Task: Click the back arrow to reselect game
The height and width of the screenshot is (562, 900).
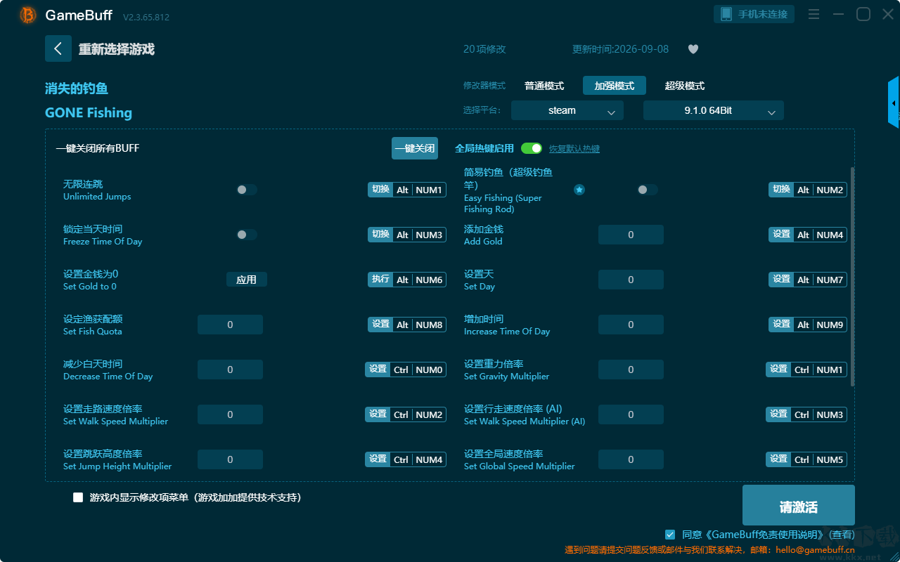Action: [58, 48]
